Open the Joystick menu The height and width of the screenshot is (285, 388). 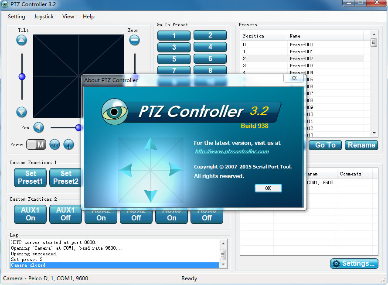tap(44, 17)
